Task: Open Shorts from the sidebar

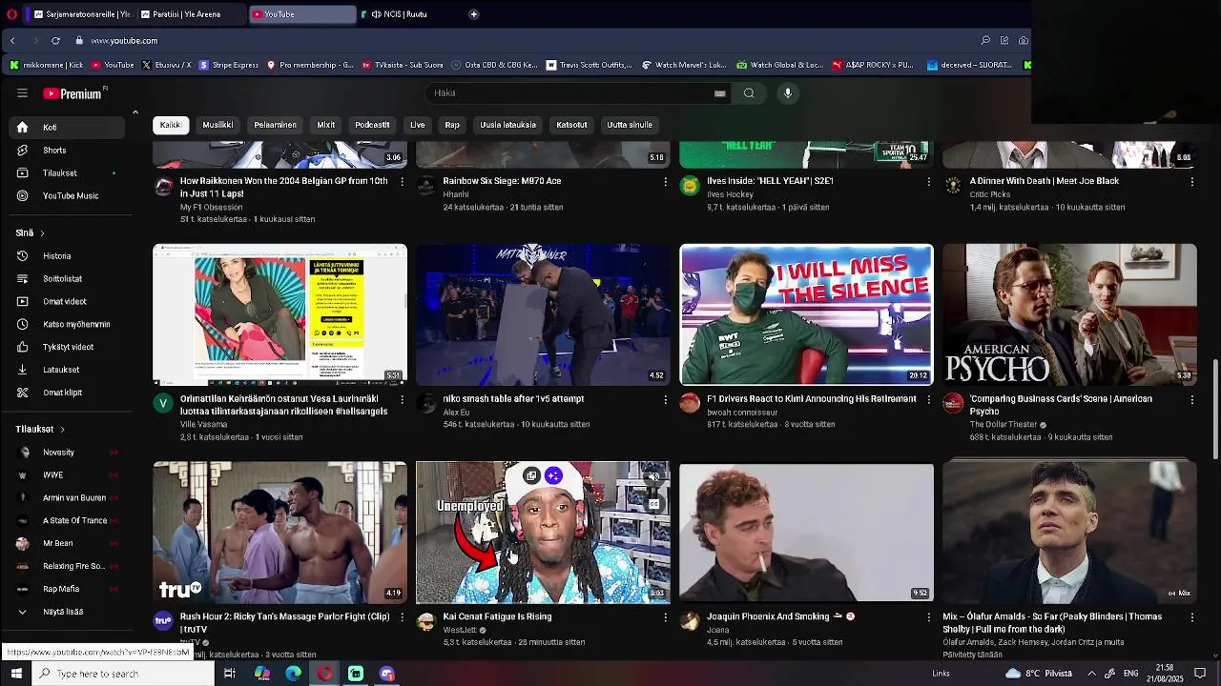Action: pos(67,151)
